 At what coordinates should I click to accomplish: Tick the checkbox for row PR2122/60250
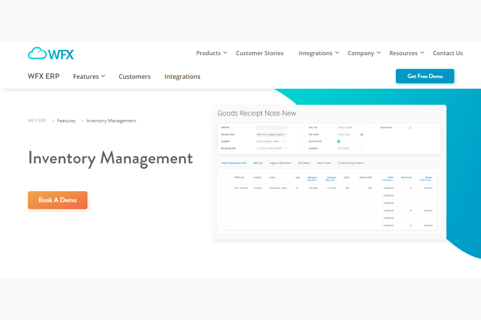point(227,188)
